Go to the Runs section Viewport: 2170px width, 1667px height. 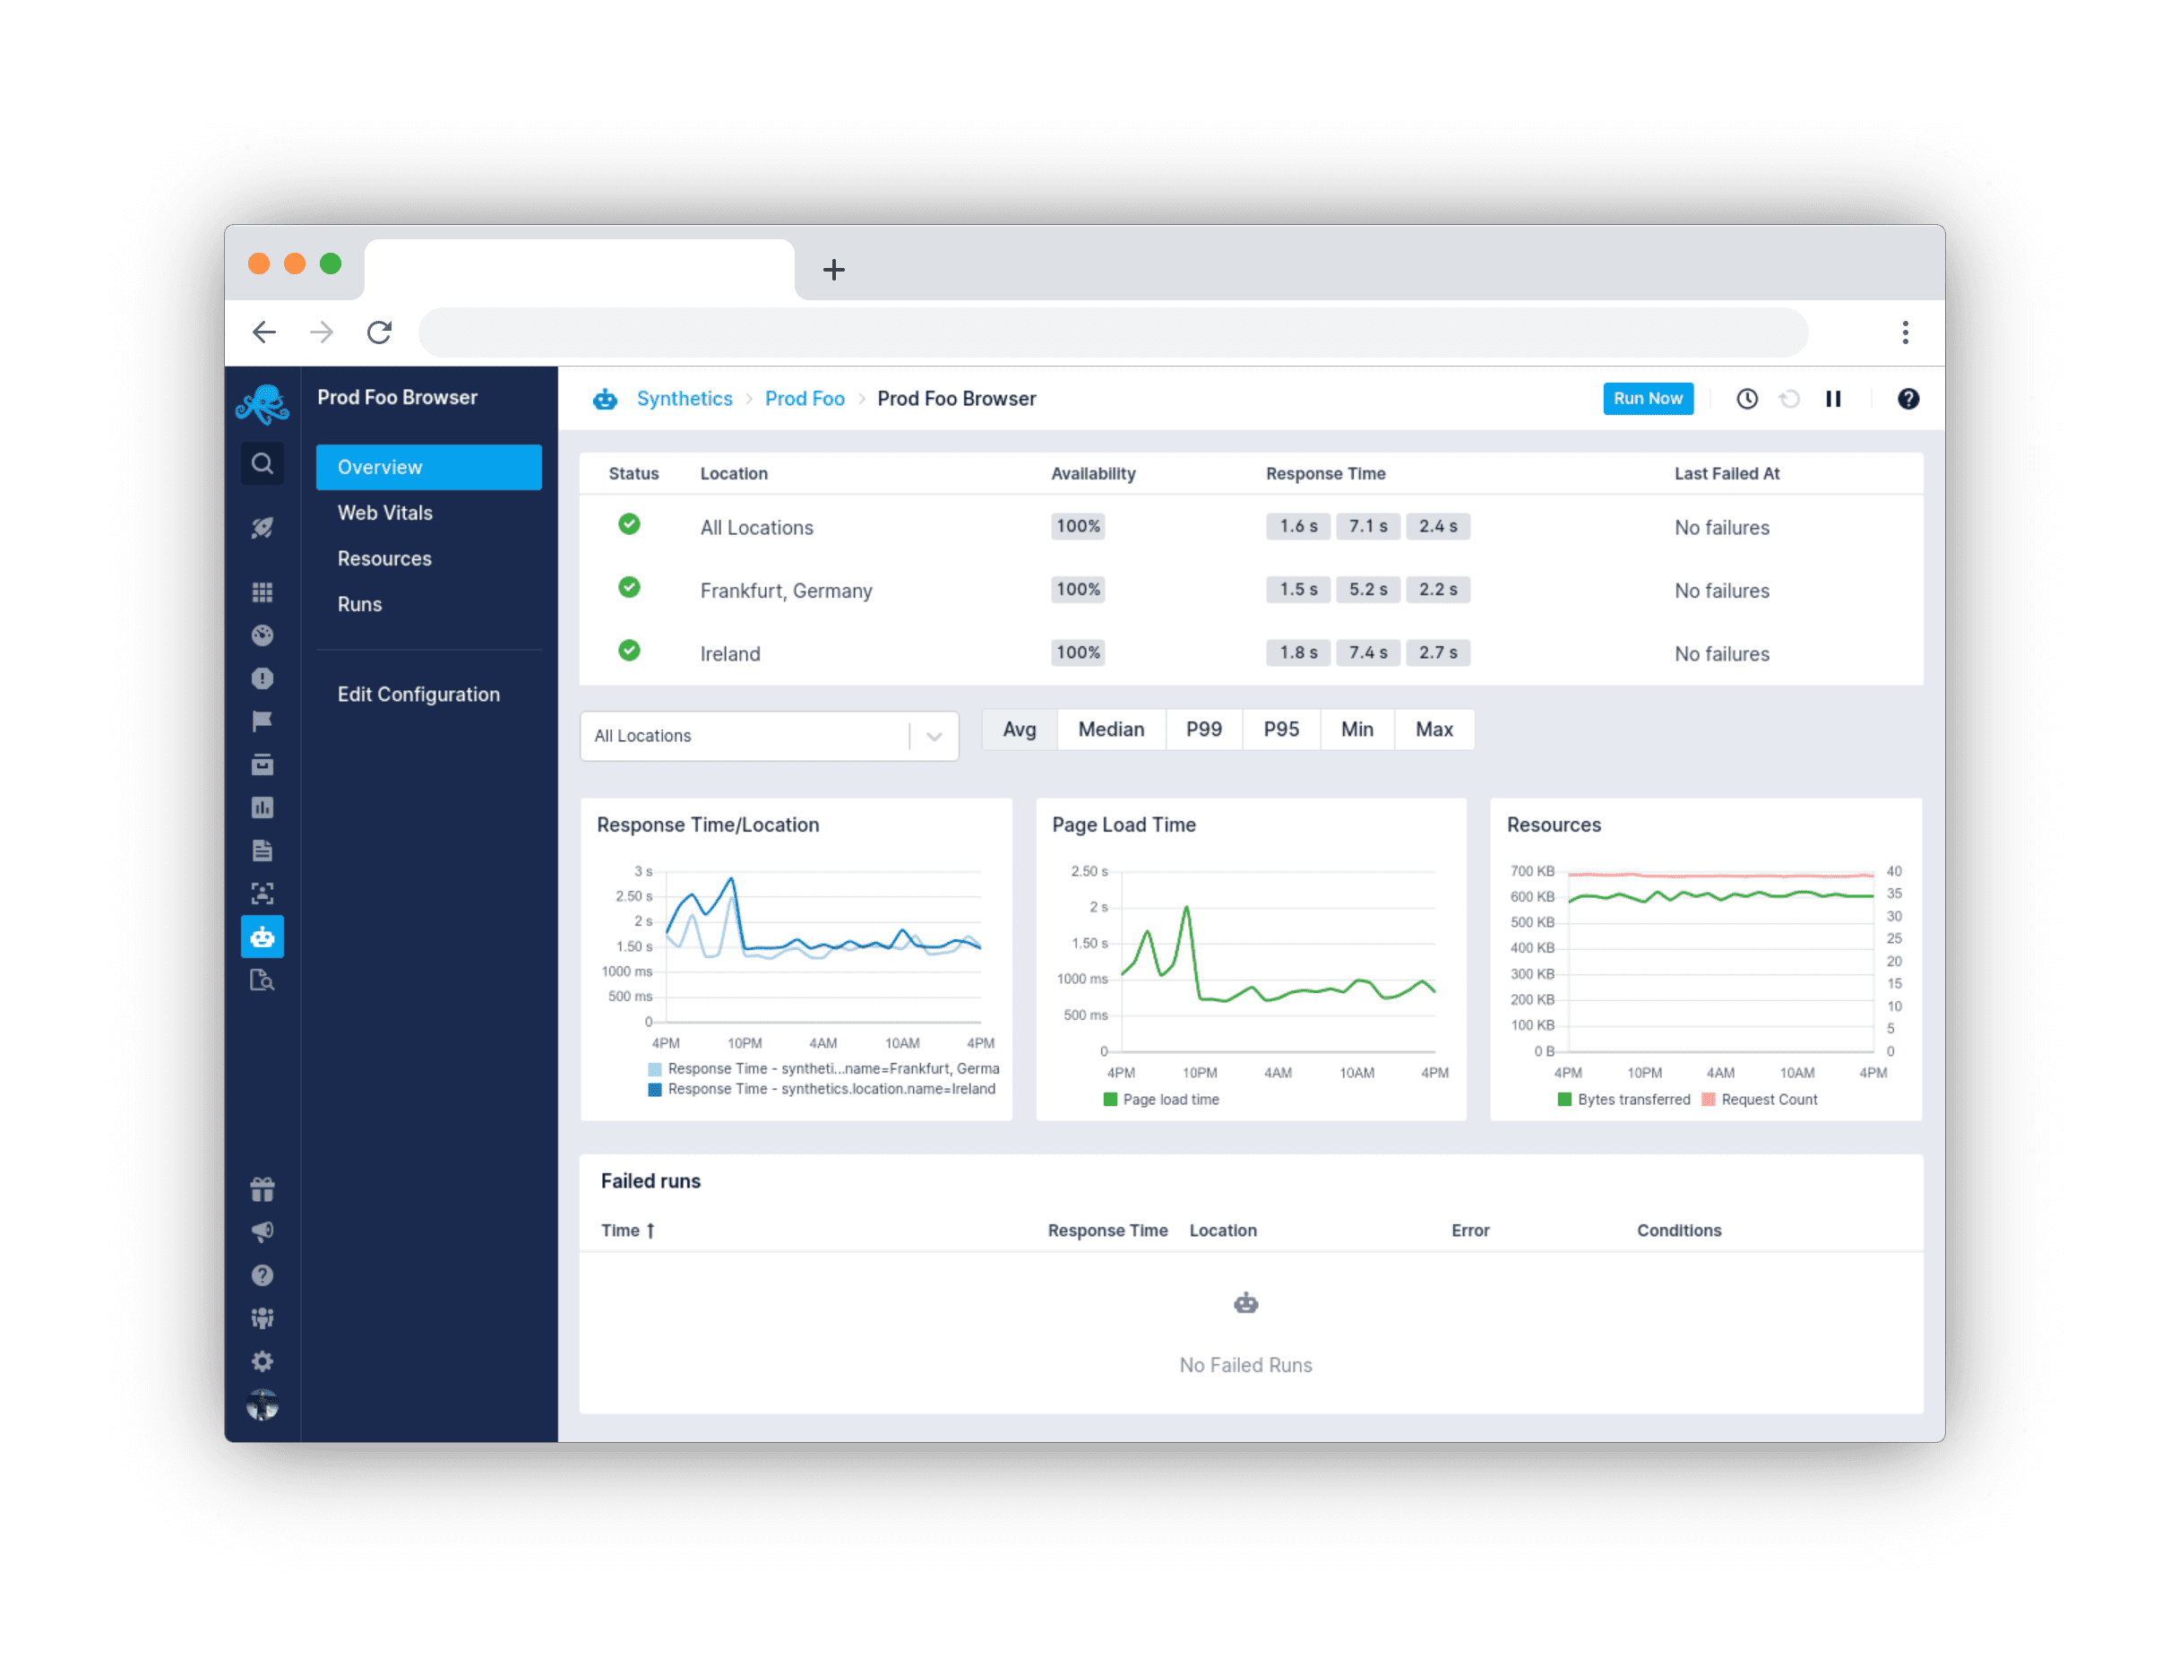(359, 604)
